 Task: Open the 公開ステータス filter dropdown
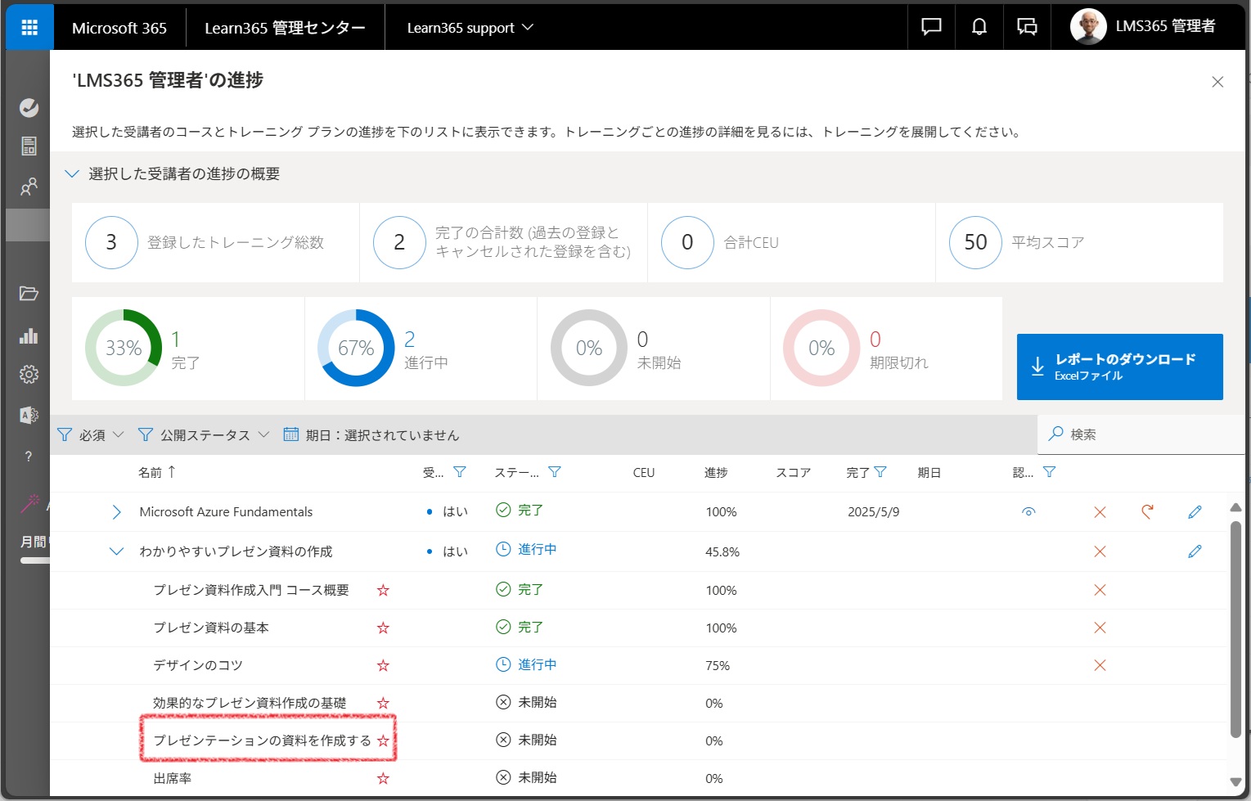[204, 434]
